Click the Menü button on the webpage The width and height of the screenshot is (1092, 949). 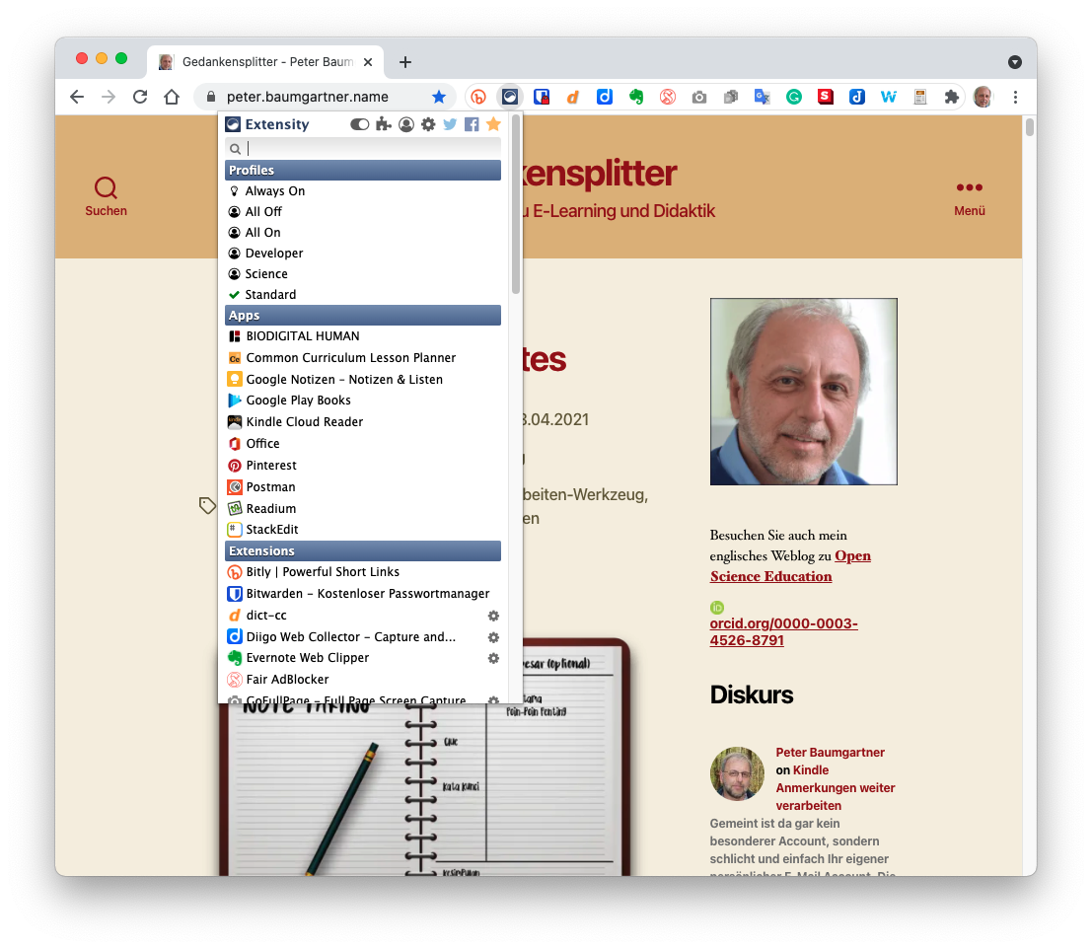coord(970,196)
